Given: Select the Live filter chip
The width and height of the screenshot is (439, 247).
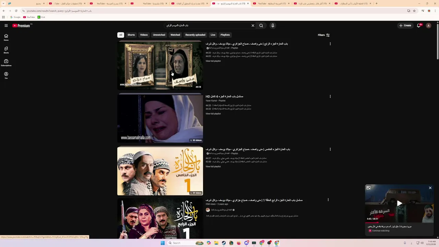Looking at the screenshot, I should point(213,35).
